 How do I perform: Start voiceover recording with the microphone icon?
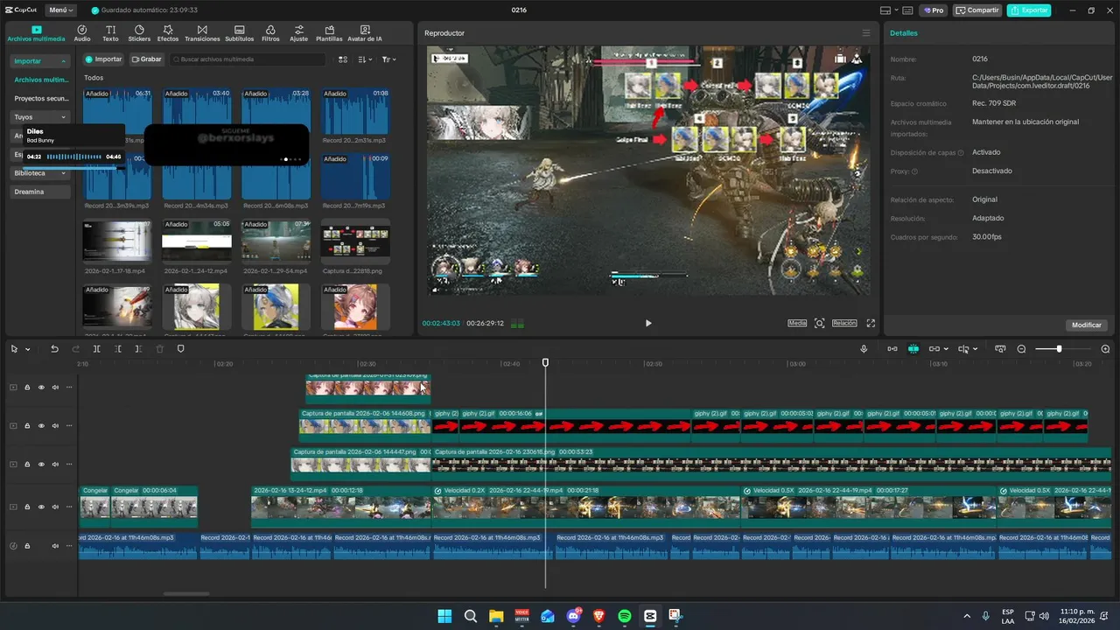(864, 349)
